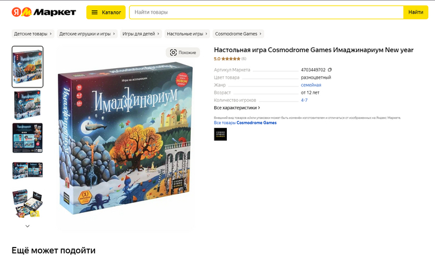Copy the Market article number icon
Viewport: 435px width, 260px height.
coord(329,69)
